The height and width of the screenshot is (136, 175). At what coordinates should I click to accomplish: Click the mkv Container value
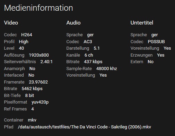pyautogui.click(x=32, y=120)
